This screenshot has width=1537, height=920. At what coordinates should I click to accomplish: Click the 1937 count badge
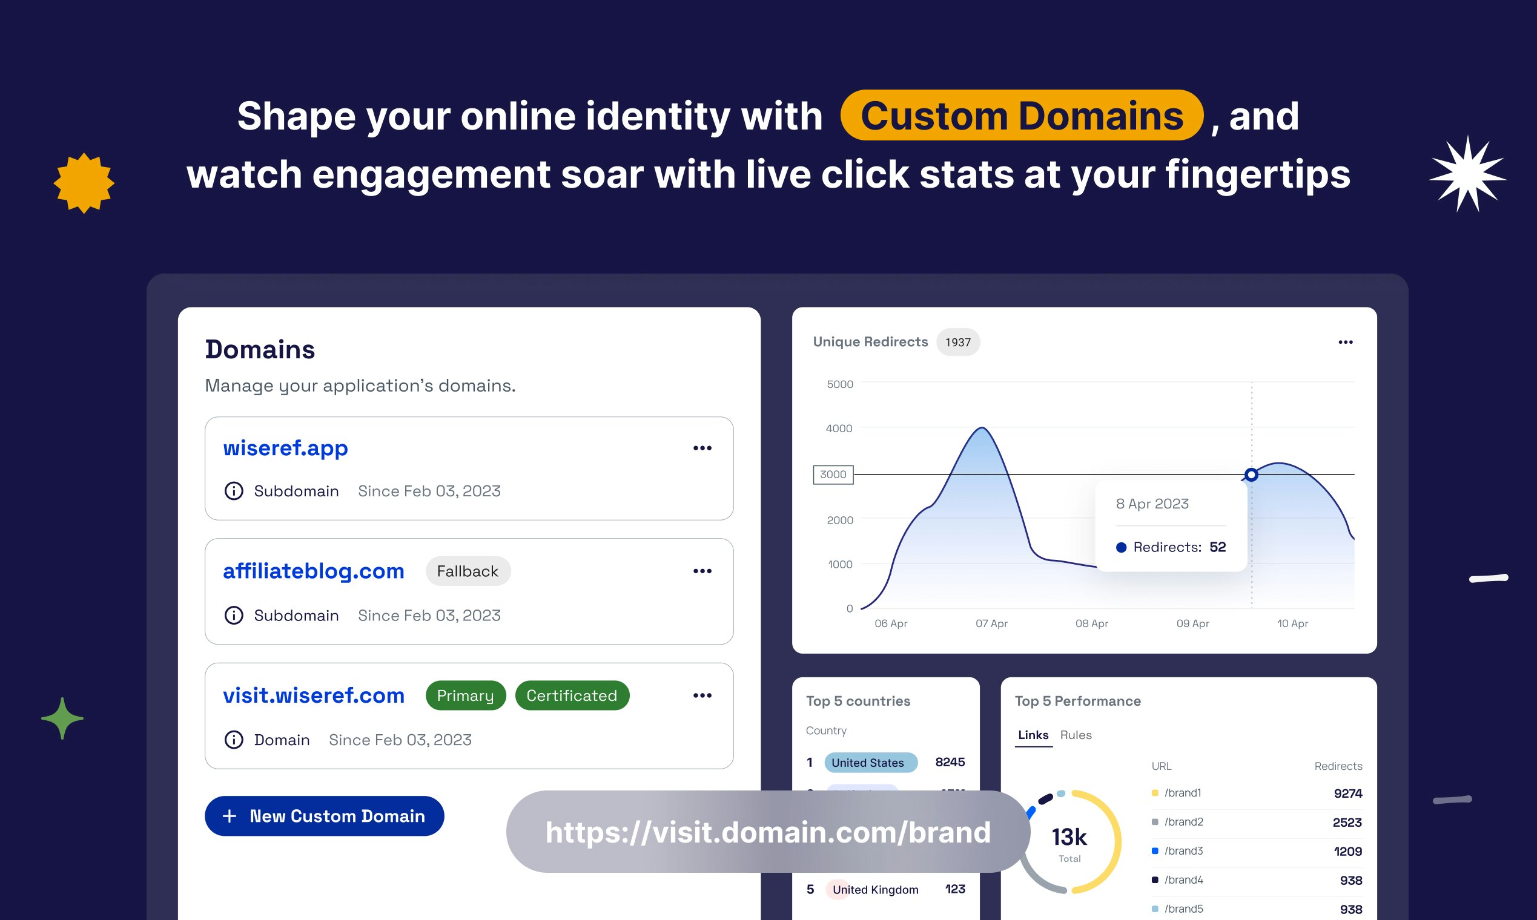coord(957,342)
